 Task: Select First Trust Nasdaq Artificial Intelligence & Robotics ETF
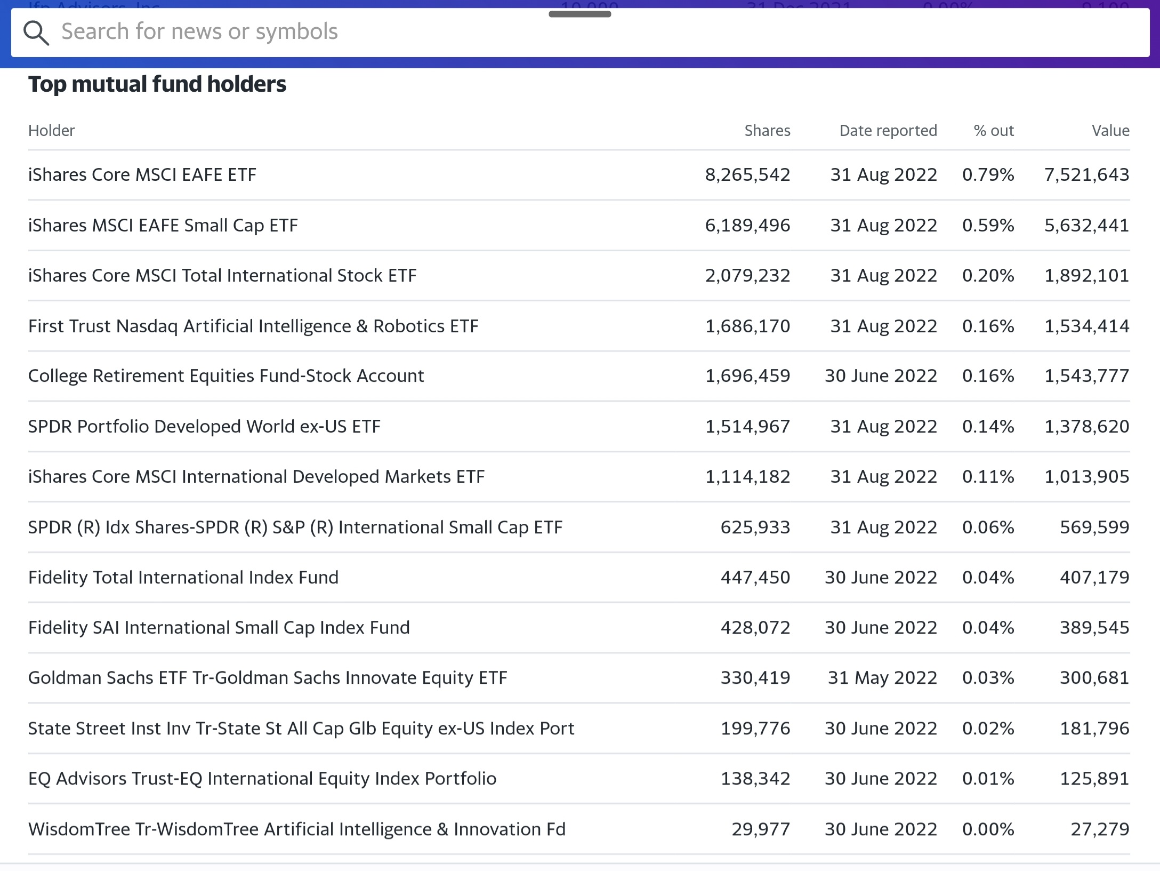(253, 326)
